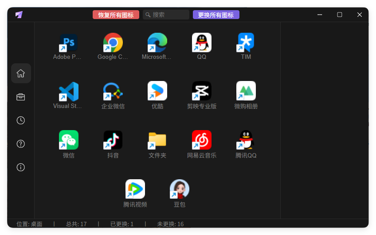This screenshot has height=235, width=376.
Task: Click the 豆包 avatar icon
Action: (180, 189)
